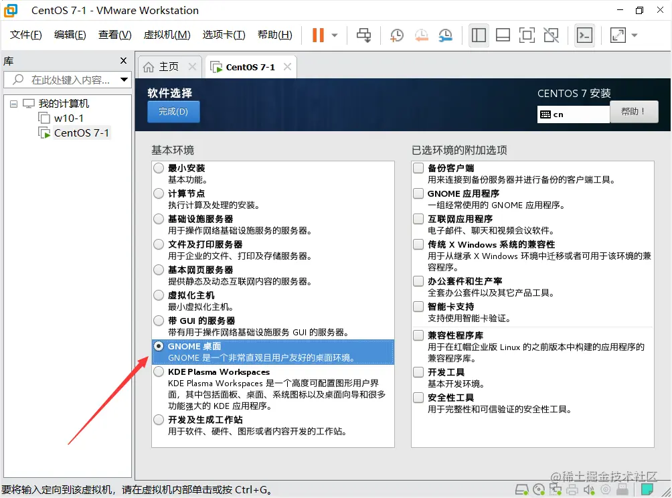Switch to Unity mode icon
Viewport: 672px width, 498px height.
pyautogui.click(x=551, y=35)
